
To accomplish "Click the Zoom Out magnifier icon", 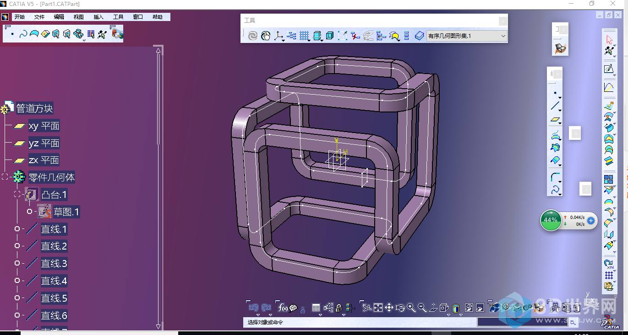I will point(422,308).
